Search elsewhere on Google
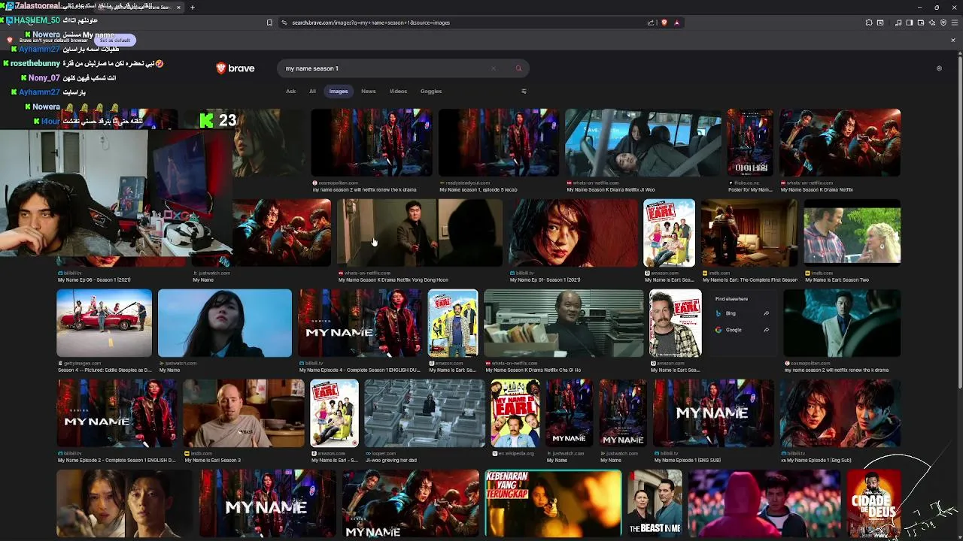The height and width of the screenshot is (541, 963). [741, 330]
